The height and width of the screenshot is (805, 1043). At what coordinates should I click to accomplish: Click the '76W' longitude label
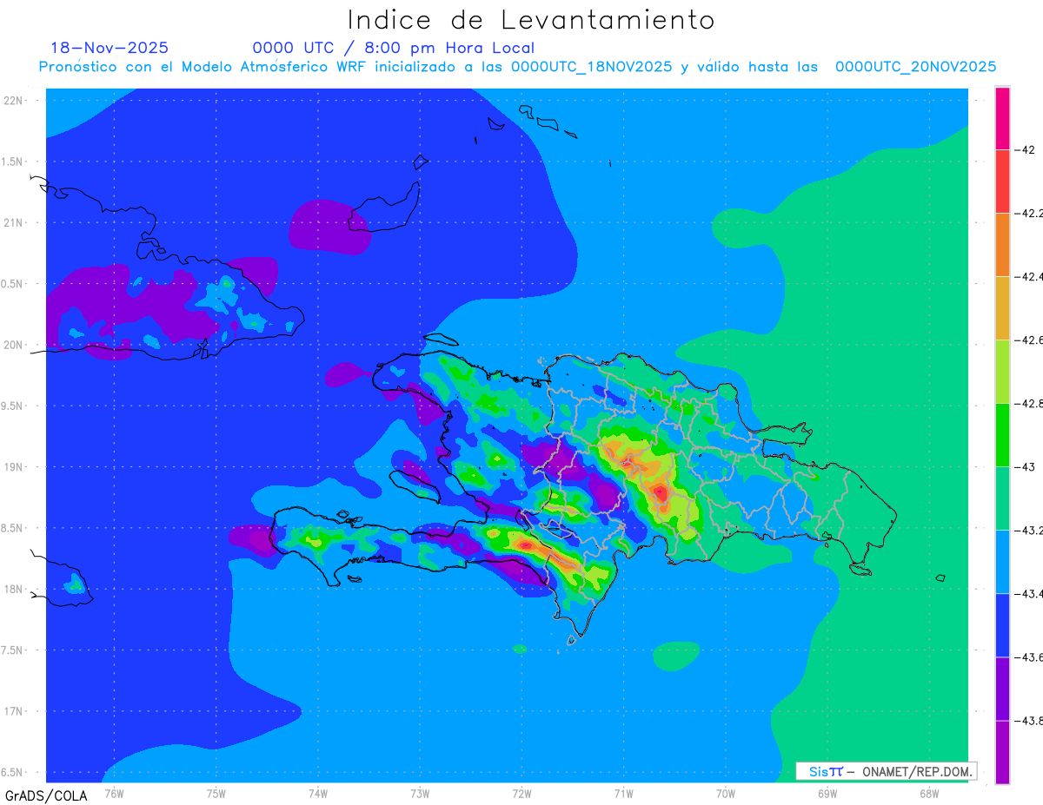[x=114, y=793]
